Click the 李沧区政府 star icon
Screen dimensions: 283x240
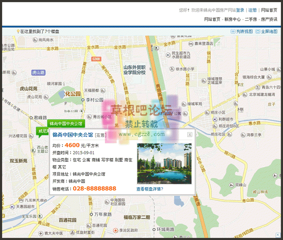click(115, 230)
